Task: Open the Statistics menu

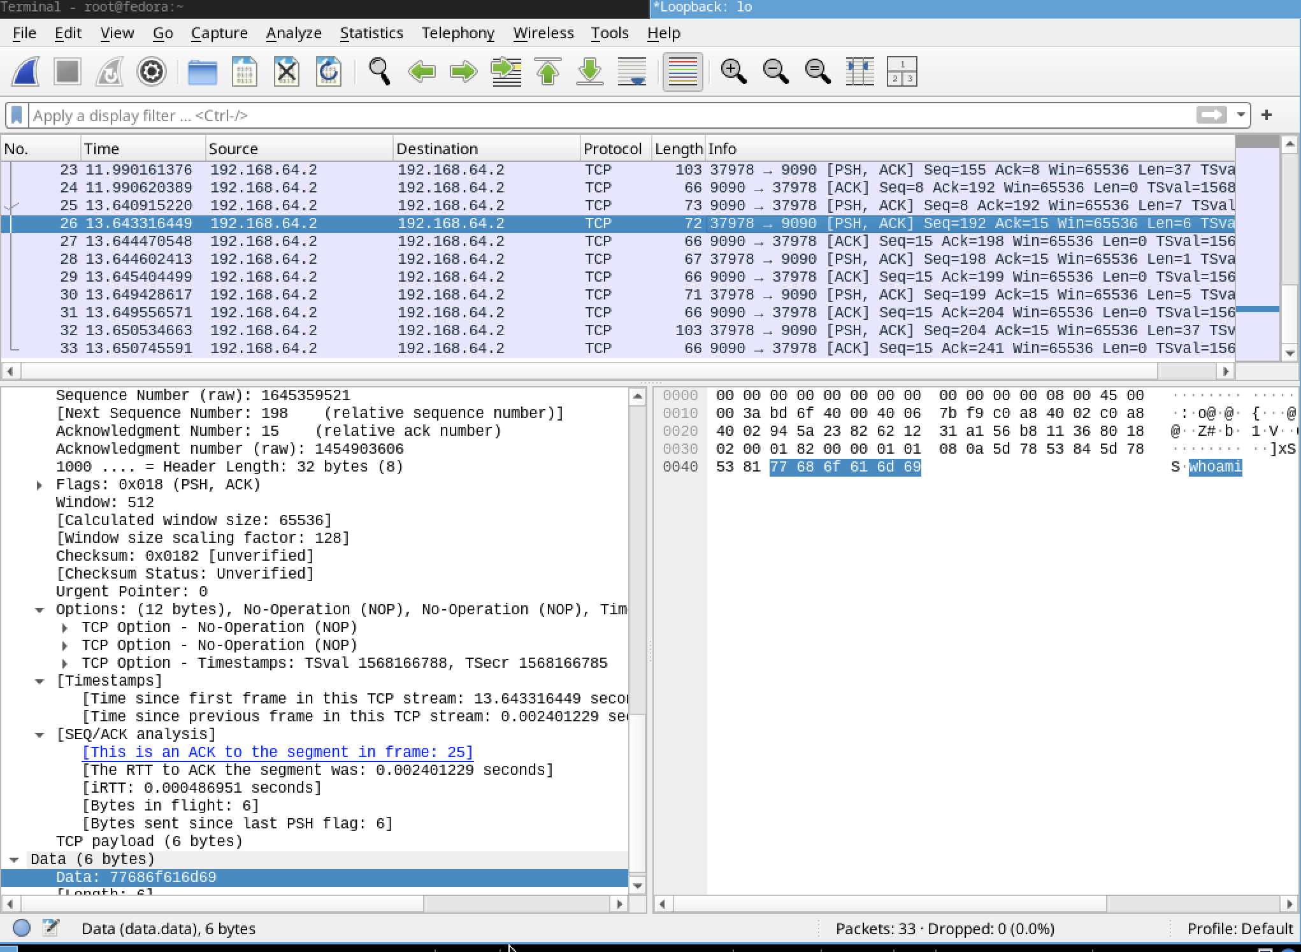Action: pyautogui.click(x=371, y=33)
